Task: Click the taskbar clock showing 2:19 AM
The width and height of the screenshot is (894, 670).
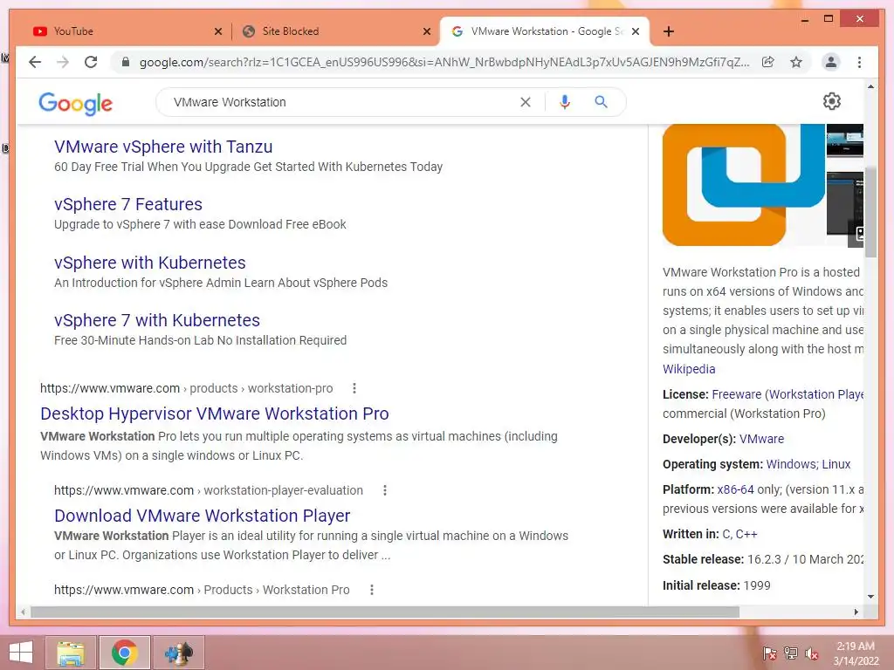Action: [856, 653]
